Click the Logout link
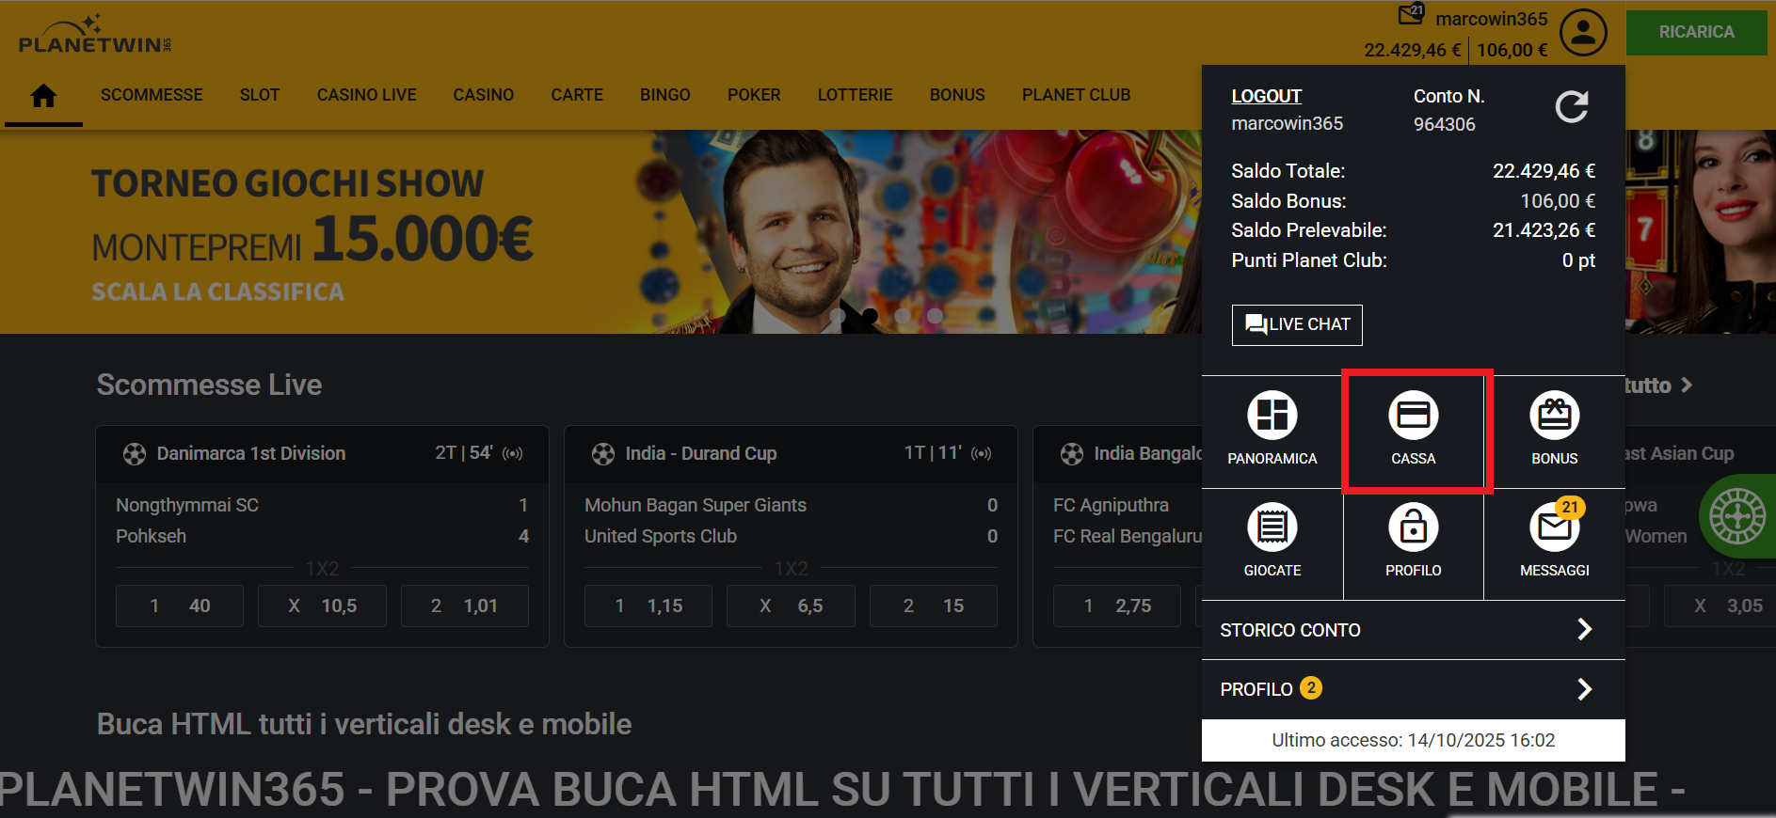Viewport: 1776px width, 818px height. point(1266,96)
